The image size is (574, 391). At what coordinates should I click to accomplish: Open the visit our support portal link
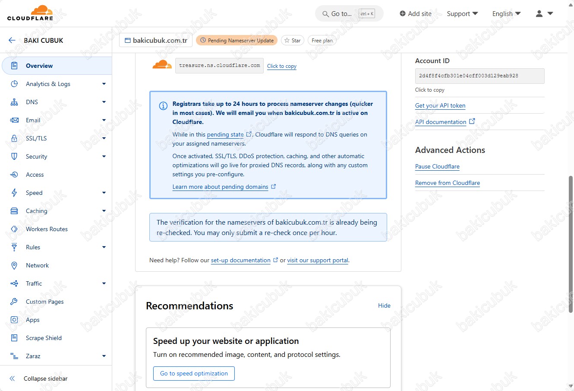click(x=318, y=260)
